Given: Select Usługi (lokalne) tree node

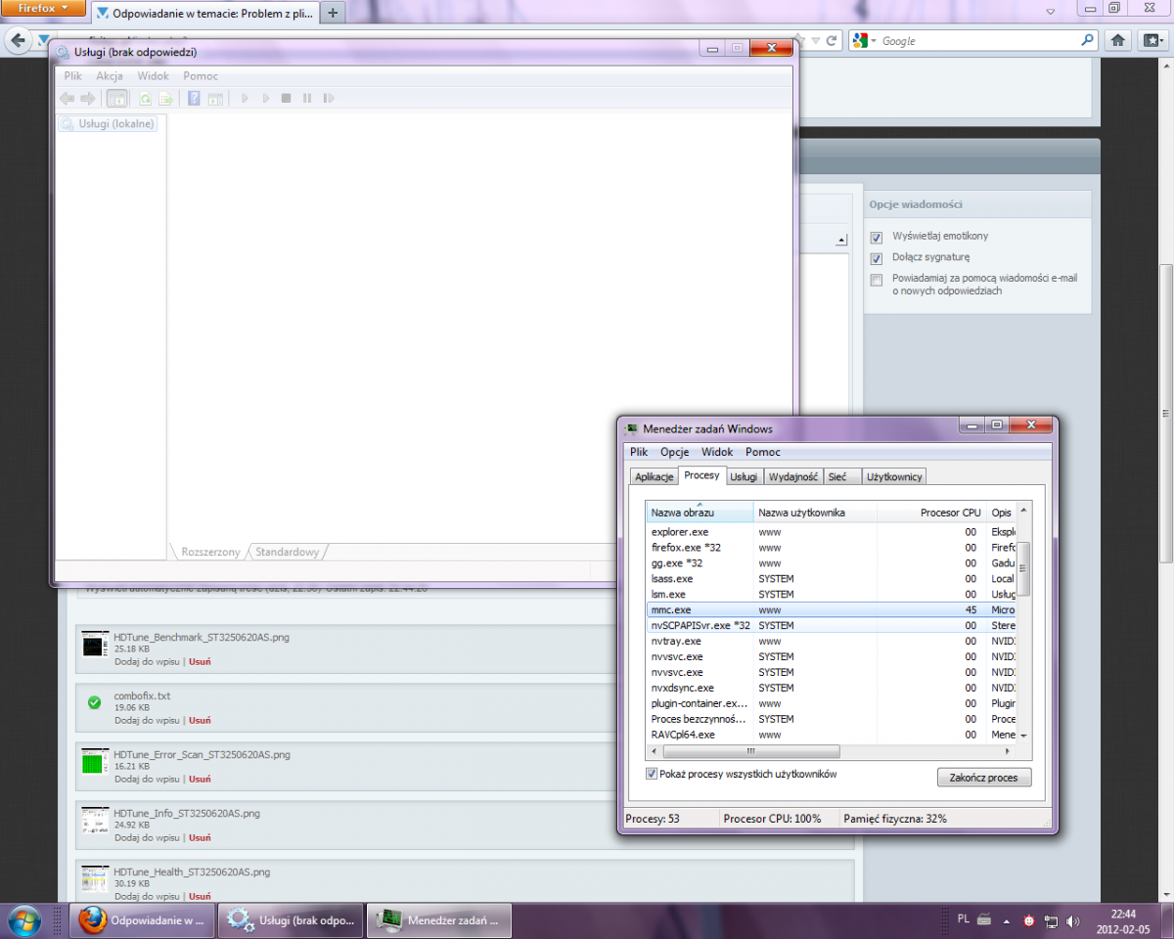Looking at the screenshot, I should click(x=108, y=123).
